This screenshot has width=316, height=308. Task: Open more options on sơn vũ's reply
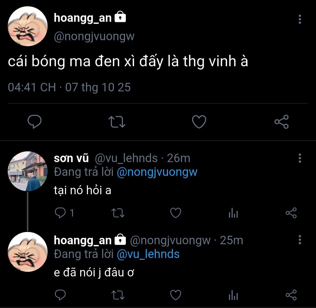(300, 158)
